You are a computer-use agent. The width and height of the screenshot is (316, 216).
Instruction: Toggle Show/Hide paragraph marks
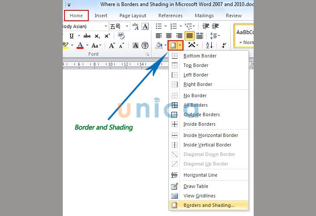click(224, 45)
